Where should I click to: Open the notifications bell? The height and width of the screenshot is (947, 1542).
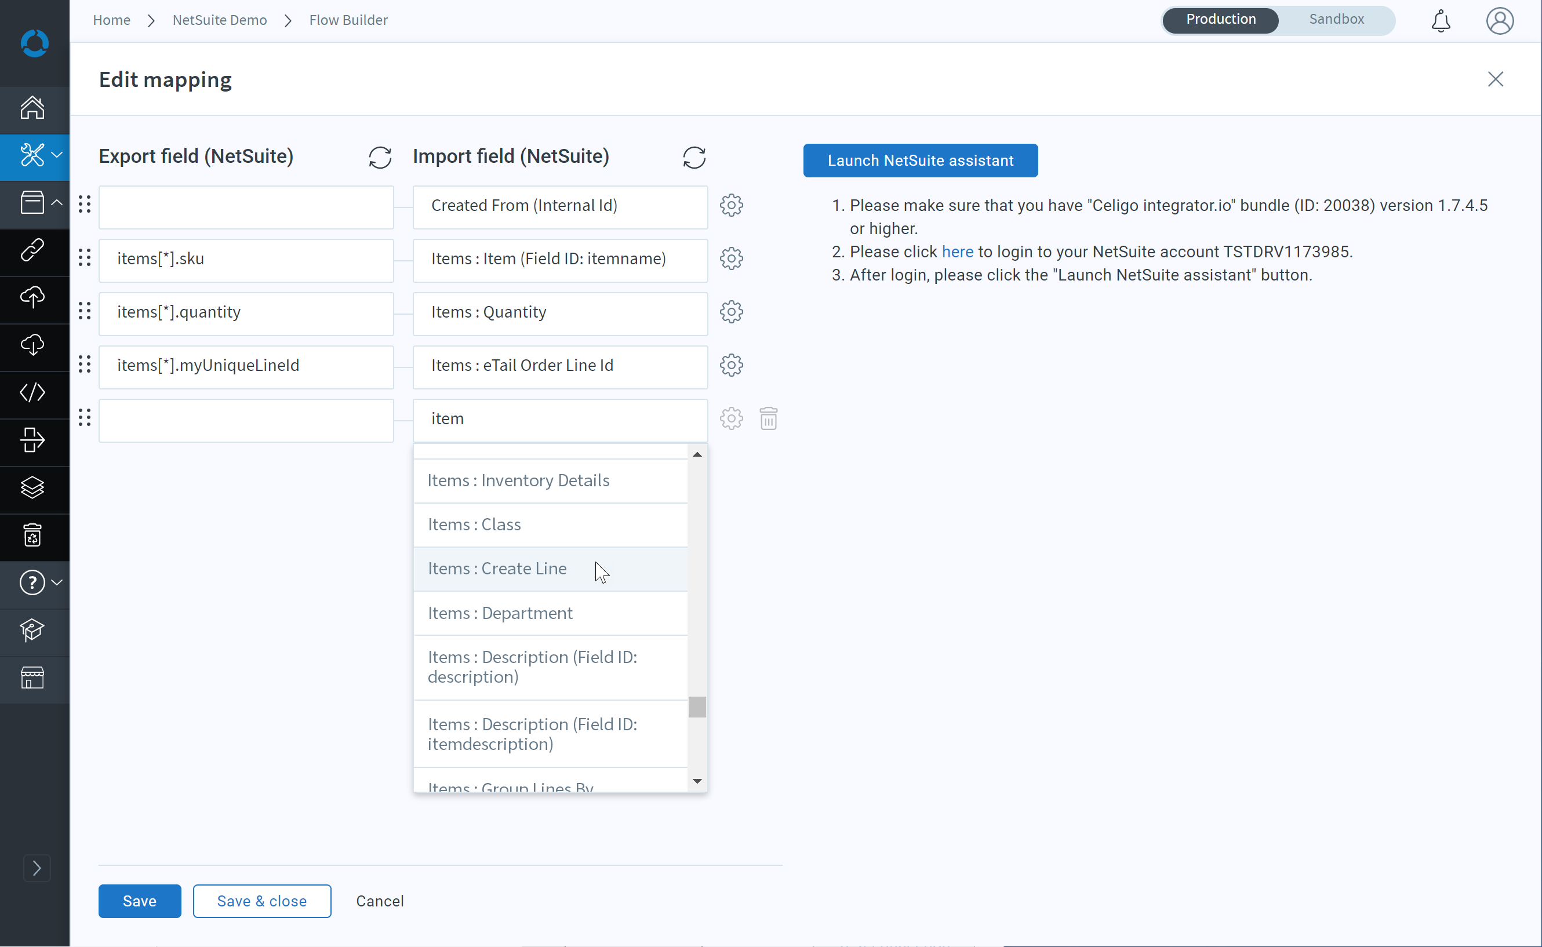click(x=1441, y=21)
